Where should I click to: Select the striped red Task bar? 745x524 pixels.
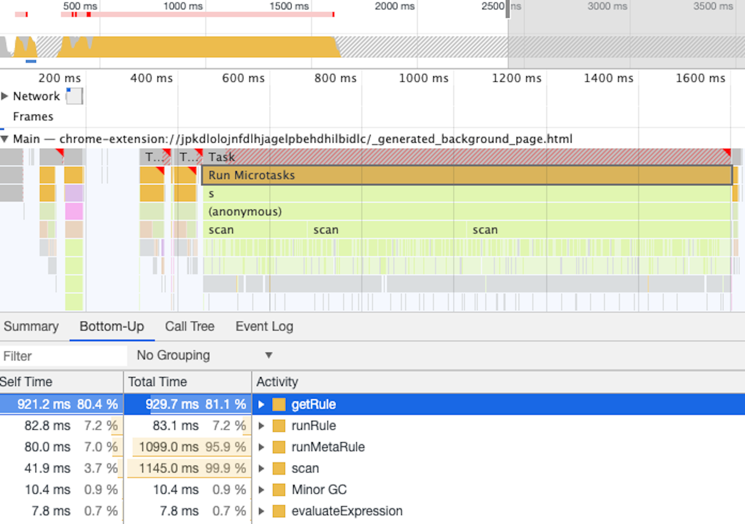pos(428,157)
